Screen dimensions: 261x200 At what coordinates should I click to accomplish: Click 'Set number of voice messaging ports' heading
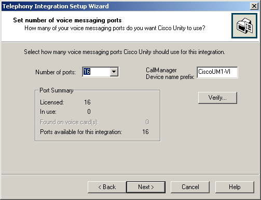(x=67, y=20)
